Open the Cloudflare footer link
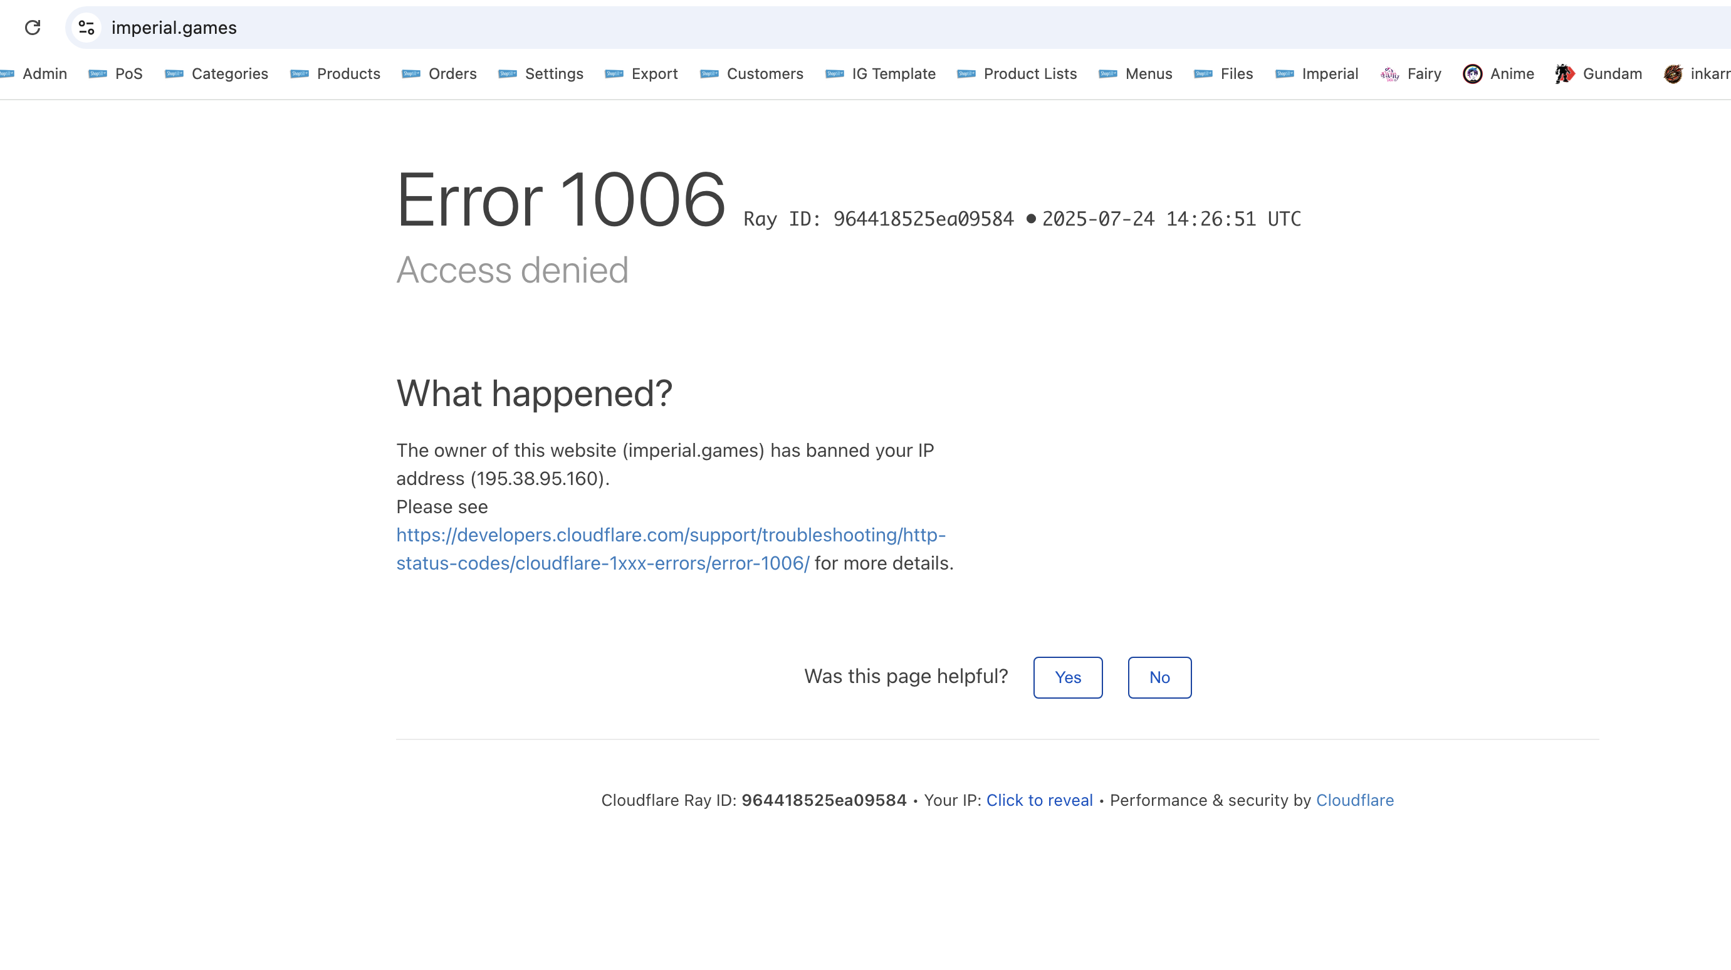The height and width of the screenshot is (970, 1731). [1355, 800]
